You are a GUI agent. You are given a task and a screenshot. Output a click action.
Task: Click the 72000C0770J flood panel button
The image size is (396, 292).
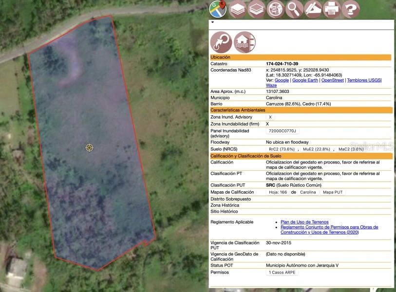(x=282, y=131)
